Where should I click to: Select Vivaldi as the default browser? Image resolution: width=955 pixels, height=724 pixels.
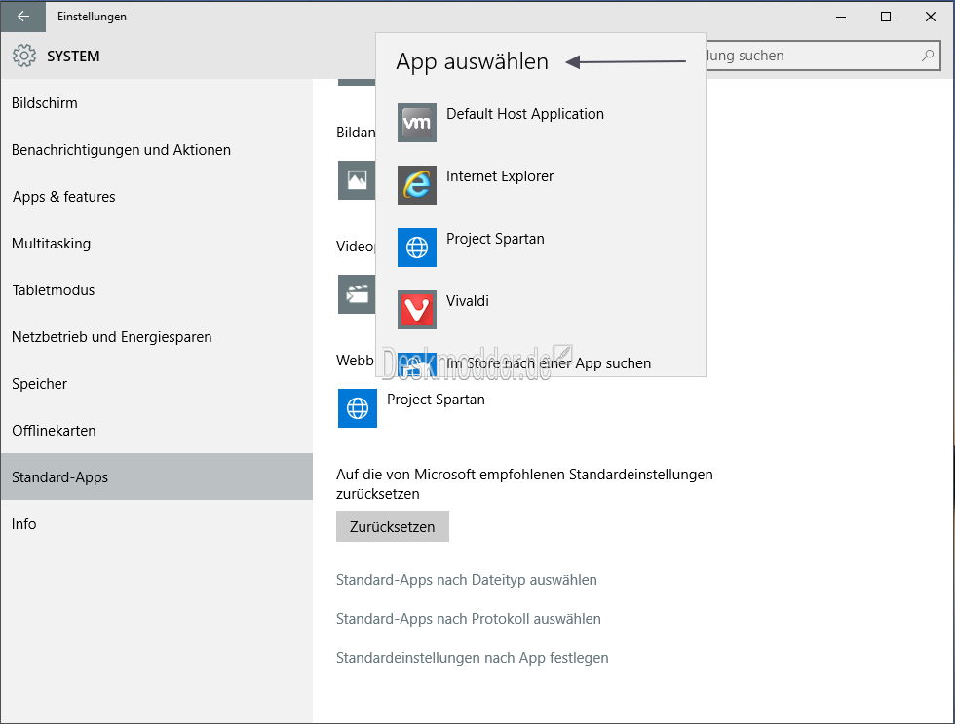tap(541, 309)
